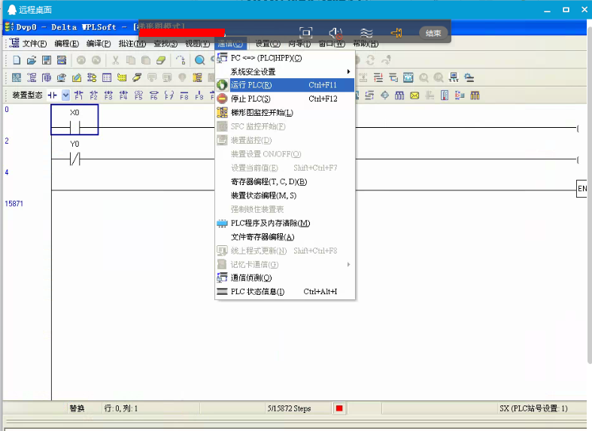The height and width of the screenshot is (431, 592).
Task: Click the yellow envelope toolbar icon
Action: pyautogui.click(x=414, y=96)
